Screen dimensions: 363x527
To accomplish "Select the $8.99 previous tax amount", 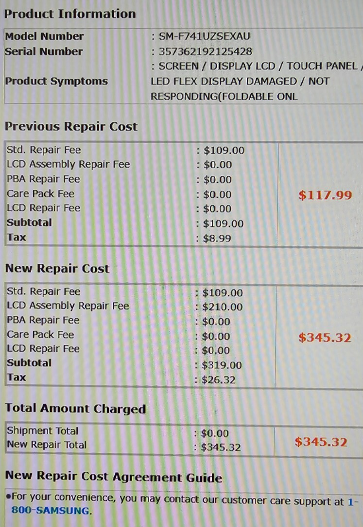I will click(217, 238).
